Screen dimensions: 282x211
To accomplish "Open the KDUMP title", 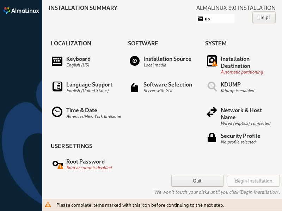I will [231, 84].
